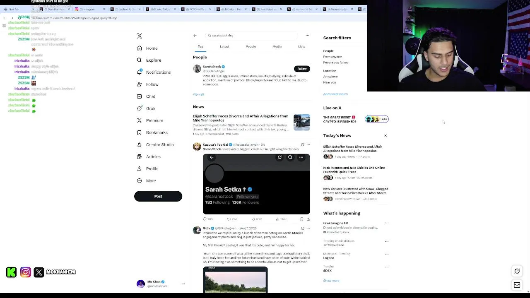Click Show more under What's happening
Screen dimensions: 530x298
[331, 281]
